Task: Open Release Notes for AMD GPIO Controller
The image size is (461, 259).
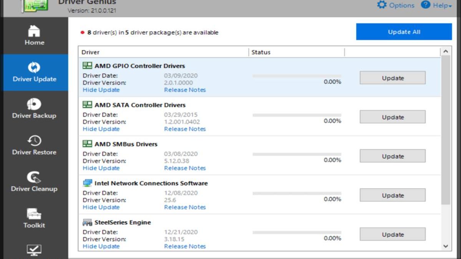Action: [185, 90]
